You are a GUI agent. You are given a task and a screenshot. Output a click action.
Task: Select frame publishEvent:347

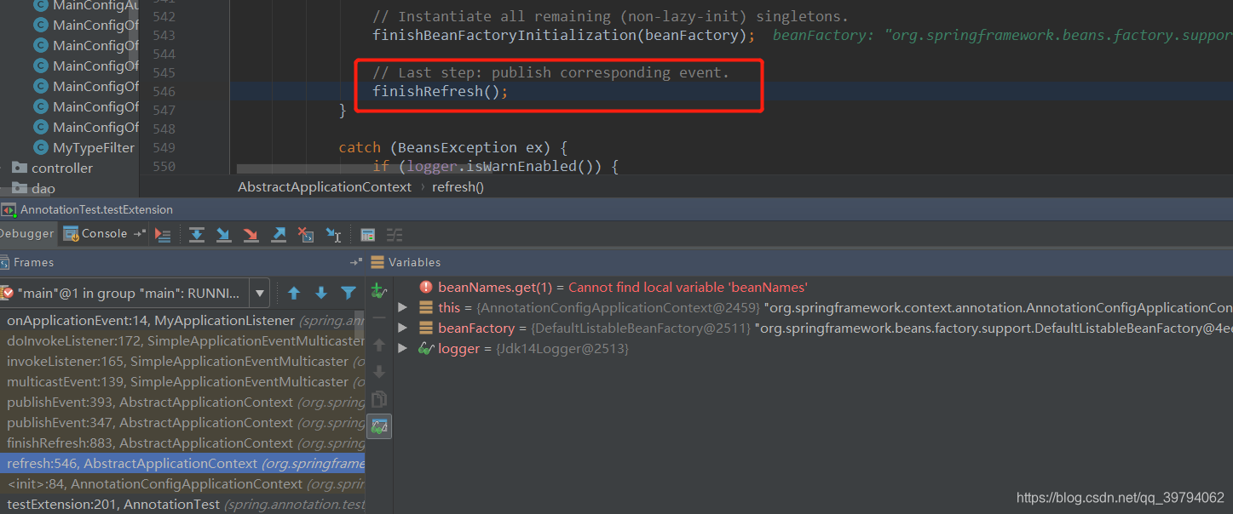(x=182, y=423)
